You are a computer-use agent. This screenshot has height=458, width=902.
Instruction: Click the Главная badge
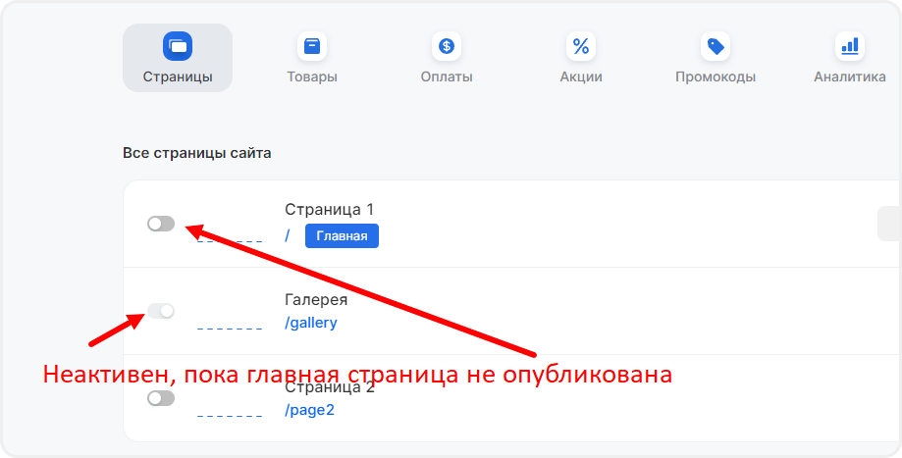342,236
